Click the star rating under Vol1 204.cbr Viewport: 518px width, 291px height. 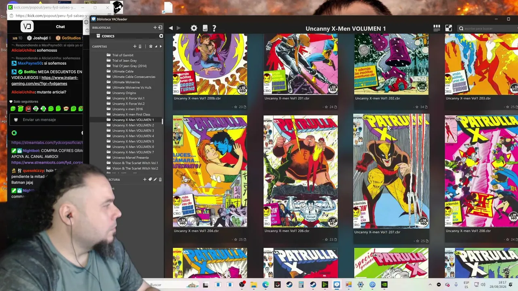236,240
